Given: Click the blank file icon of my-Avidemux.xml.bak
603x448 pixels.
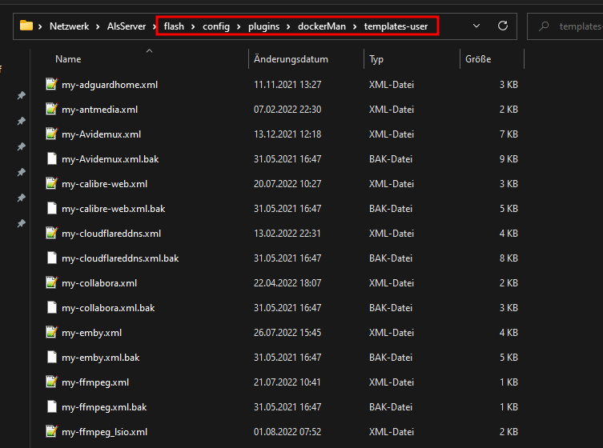Looking at the screenshot, I should pos(51,158).
